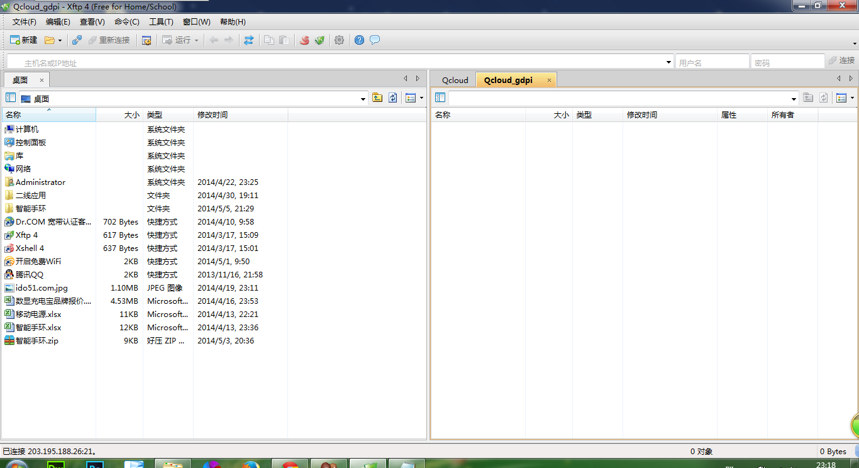Open help with the blue question icon
This screenshot has width=859, height=468.
360,40
